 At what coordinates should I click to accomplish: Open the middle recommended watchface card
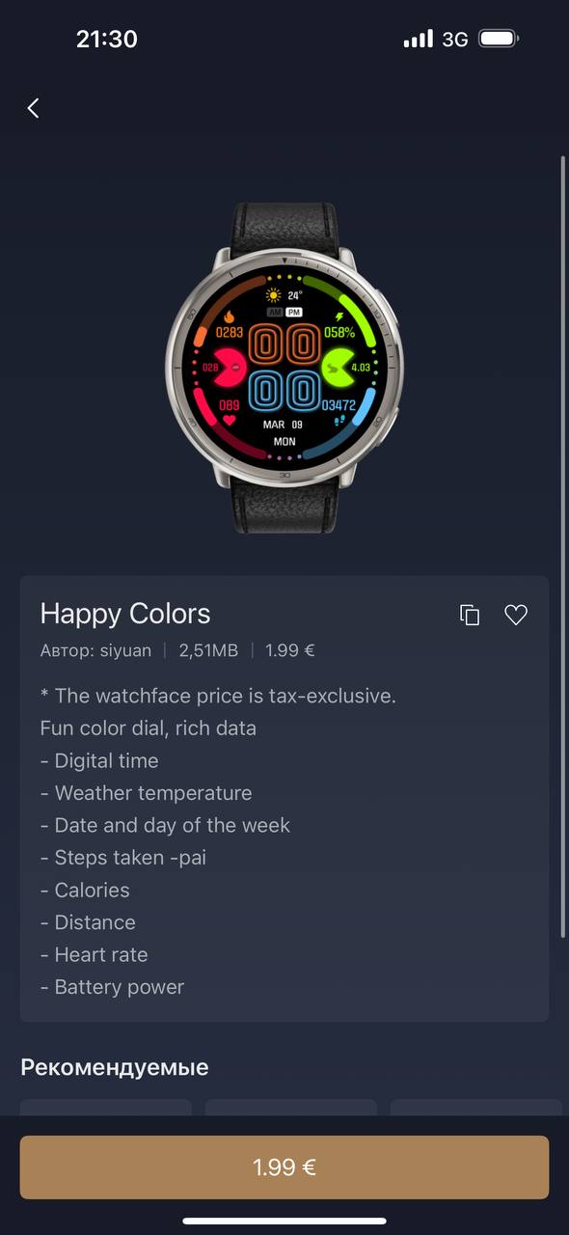pyautogui.click(x=291, y=1109)
